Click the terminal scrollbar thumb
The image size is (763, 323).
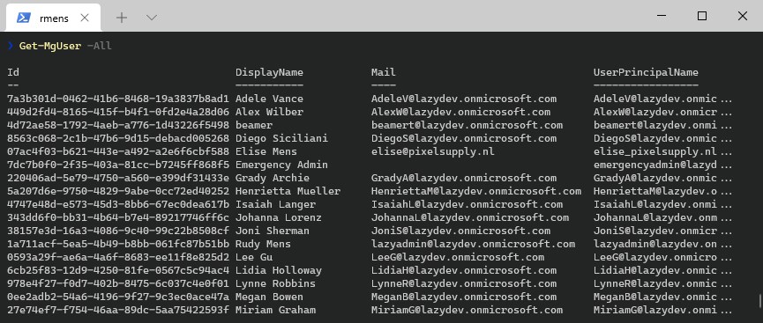(759, 300)
